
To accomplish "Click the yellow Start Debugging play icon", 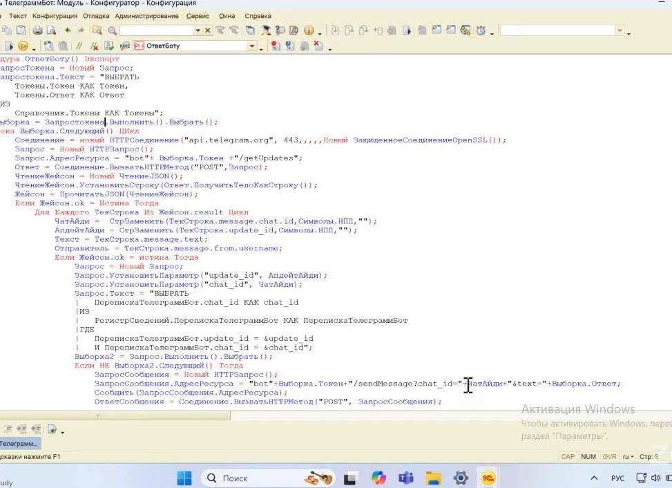I will pos(23,46).
